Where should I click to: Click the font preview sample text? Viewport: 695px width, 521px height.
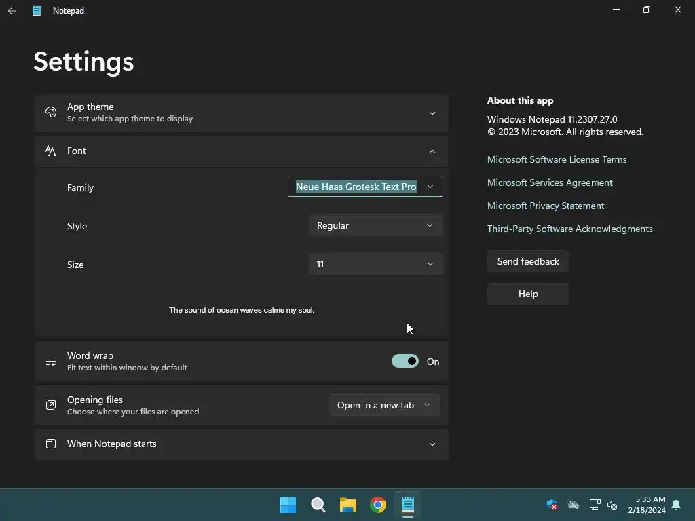tap(242, 310)
